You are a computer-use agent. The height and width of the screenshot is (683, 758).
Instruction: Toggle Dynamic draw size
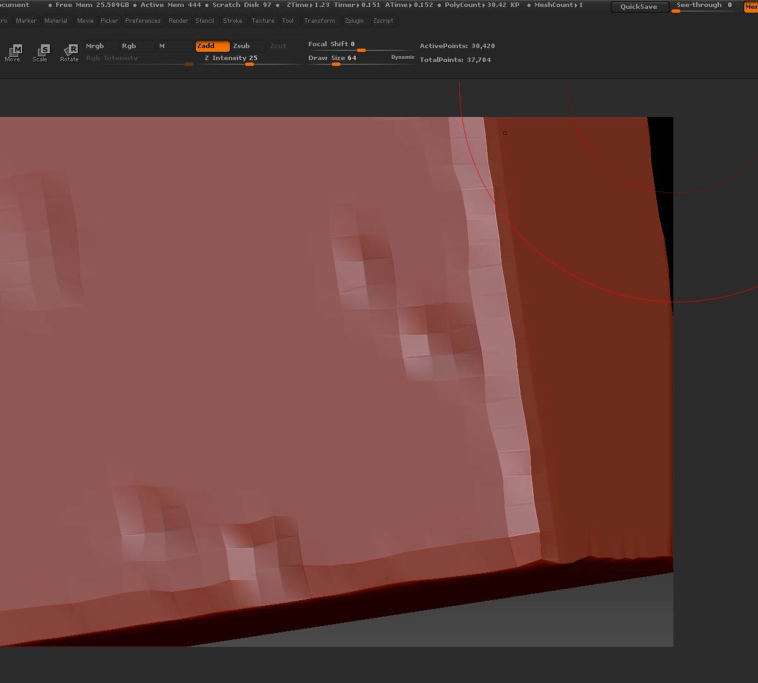pyautogui.click(x=402, y=58)
